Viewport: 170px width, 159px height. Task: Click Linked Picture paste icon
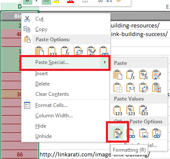tap(156, 133)
